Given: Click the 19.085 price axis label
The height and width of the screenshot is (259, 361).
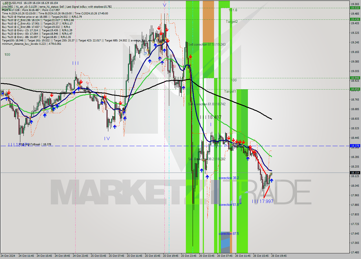Looking at the screenshot, I should [355, 61].
